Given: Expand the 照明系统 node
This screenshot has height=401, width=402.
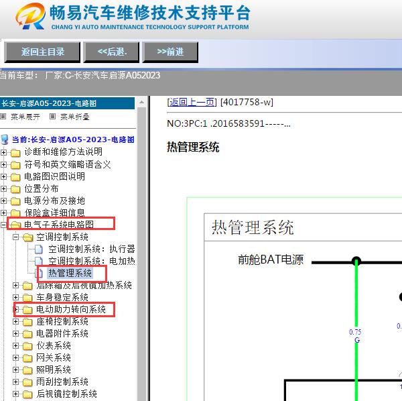Looking at the screenshot, I should pos(15,369).
